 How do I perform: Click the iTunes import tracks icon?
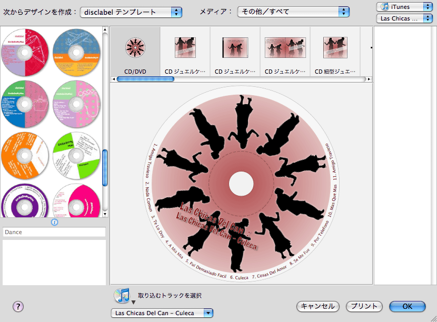(122, 296)
